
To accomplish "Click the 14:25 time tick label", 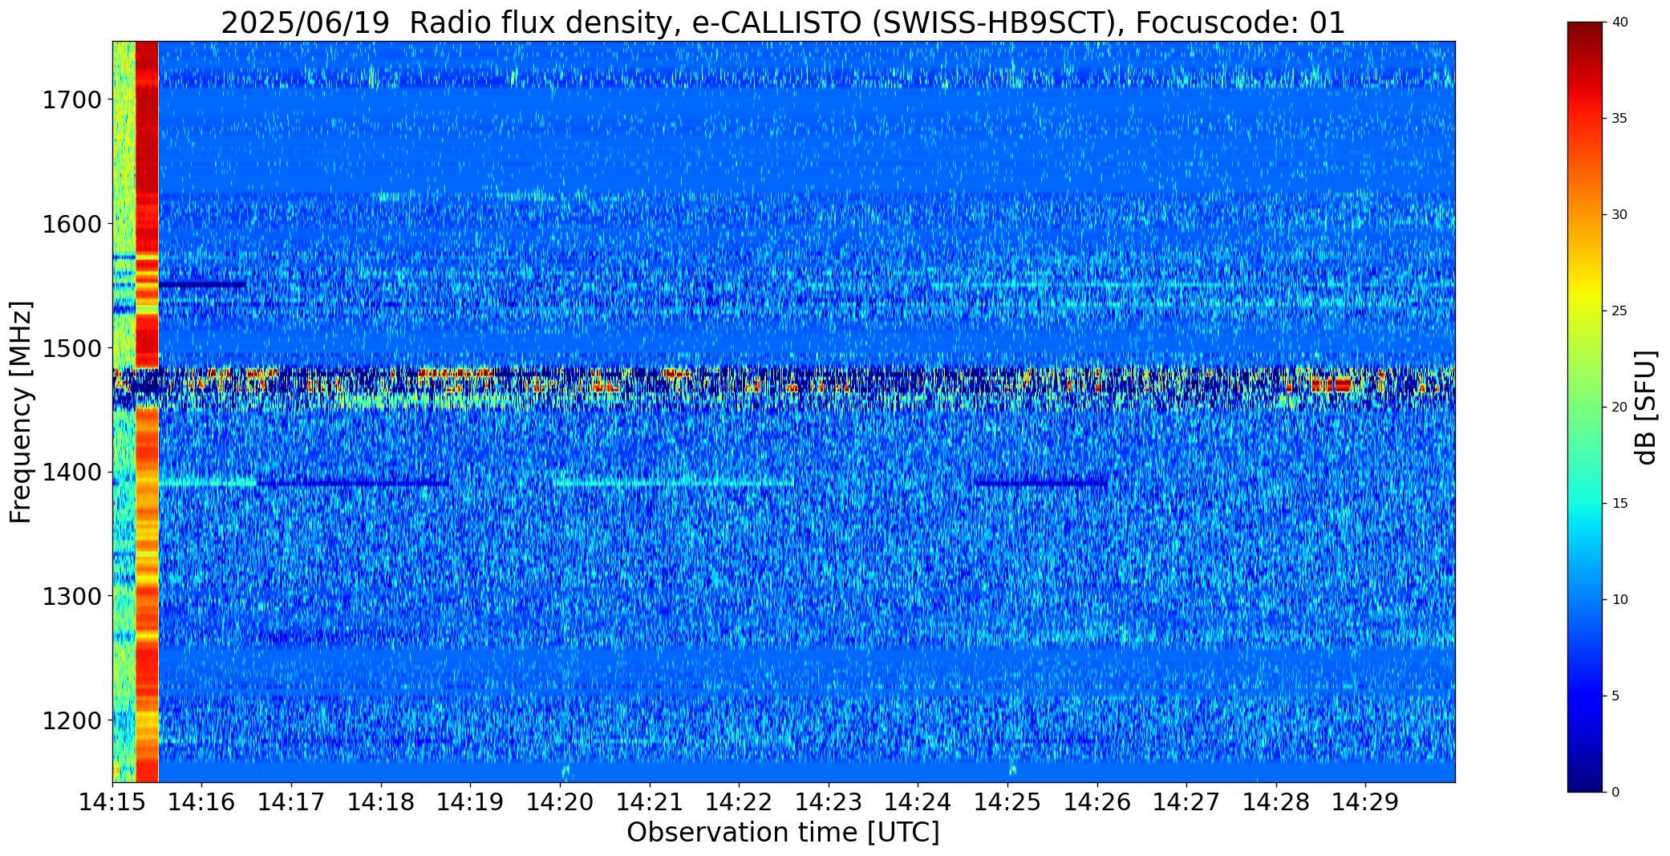I will coord(1007,801).
